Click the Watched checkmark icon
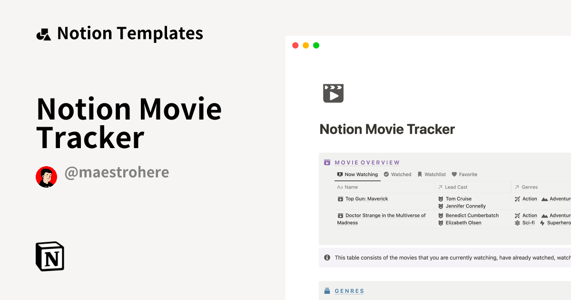 click(386, 174)
